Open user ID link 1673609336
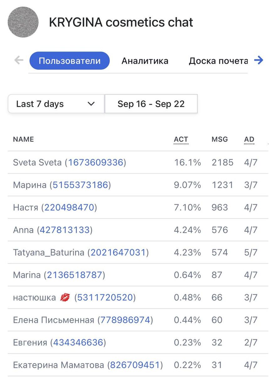276x377 pixels. coord(95,162)
